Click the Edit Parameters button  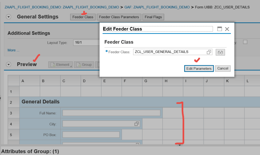pyautogui.click(x=199, y=69)
